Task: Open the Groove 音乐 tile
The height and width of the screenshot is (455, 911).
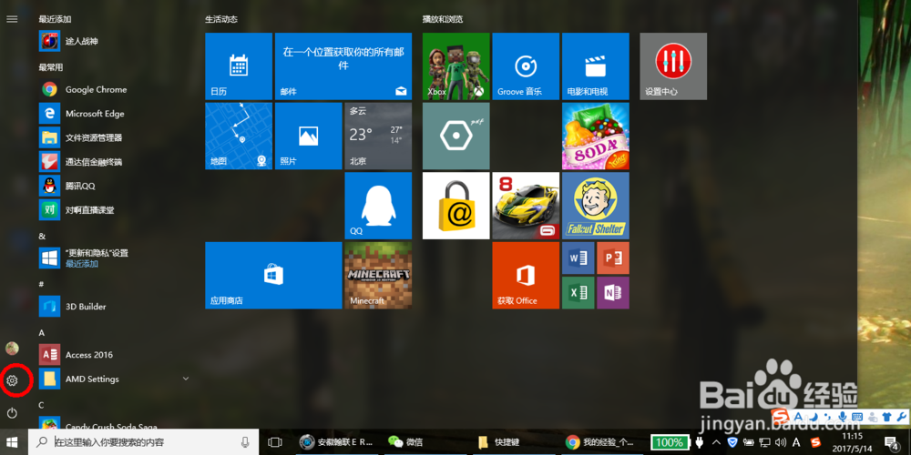Action: (x=526, y=66)
